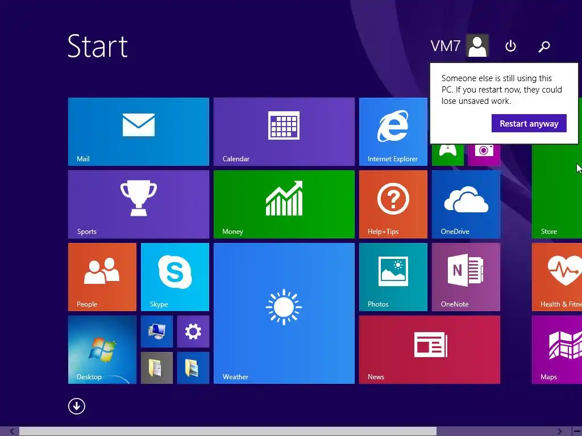Image resolution: width=582 pixels, height=436 pixels.
Task: Open the People tile
Action: pyautogui.click(x=102, y=277)
